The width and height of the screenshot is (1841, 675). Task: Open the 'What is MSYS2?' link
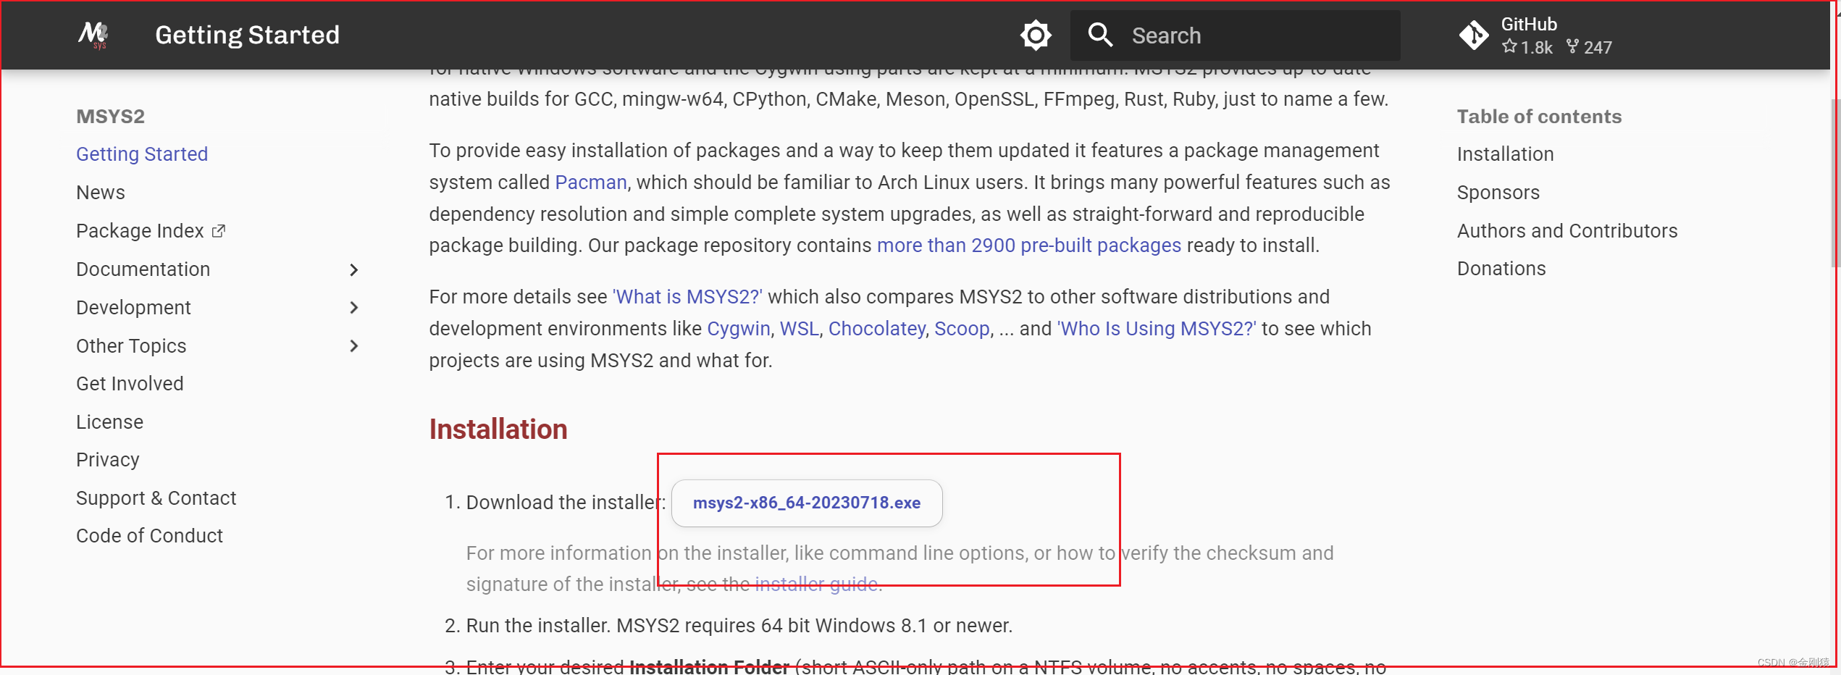(687, 297)
